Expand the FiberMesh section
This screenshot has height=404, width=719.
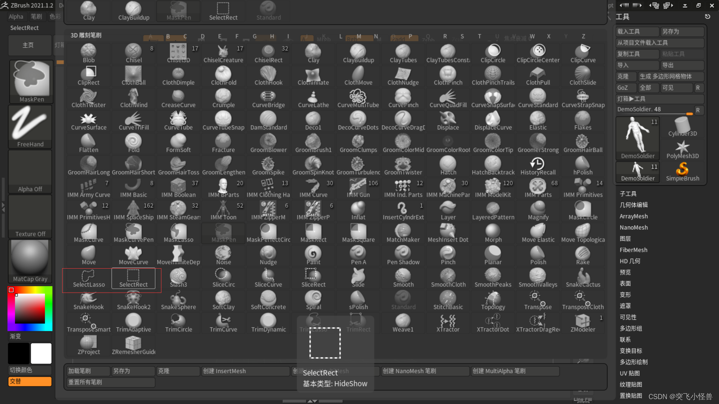pos(633,250)
